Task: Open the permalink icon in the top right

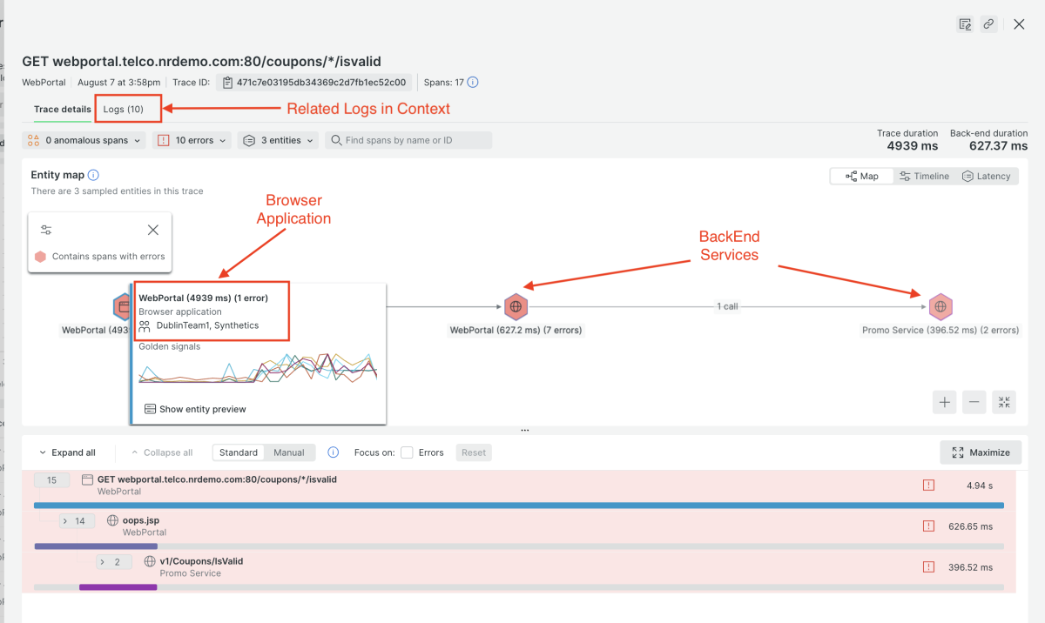Action: (x=989, y=23)
